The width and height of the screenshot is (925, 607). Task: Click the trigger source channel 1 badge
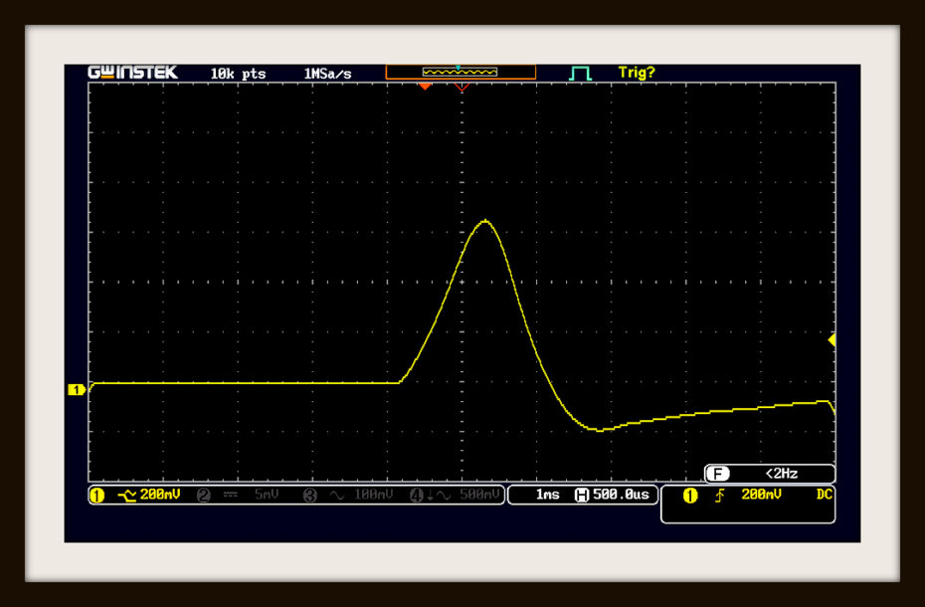689,496
